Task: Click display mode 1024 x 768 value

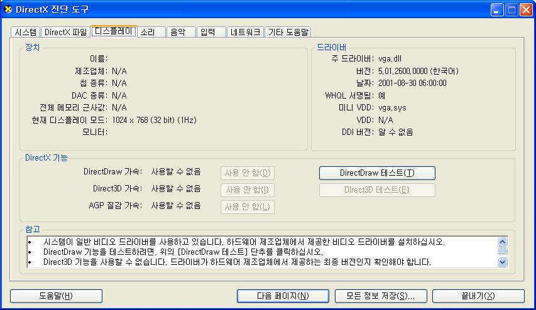Action: coord(154,120)
